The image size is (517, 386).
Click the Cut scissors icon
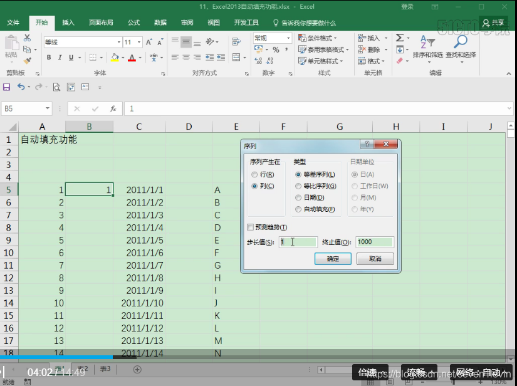pyautogui.click(x=27, y=38)
